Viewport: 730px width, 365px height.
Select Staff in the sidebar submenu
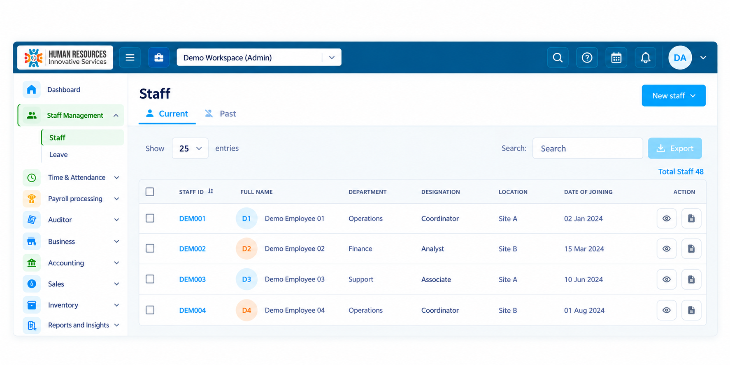82,137
